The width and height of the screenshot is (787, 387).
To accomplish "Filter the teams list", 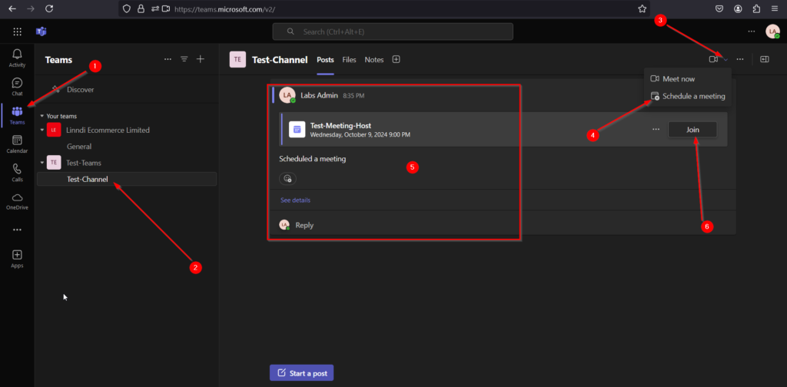I will [184, 59].
